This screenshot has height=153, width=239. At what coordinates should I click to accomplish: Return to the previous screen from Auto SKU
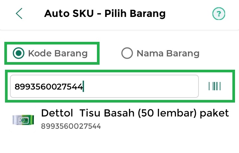[19, 14]
